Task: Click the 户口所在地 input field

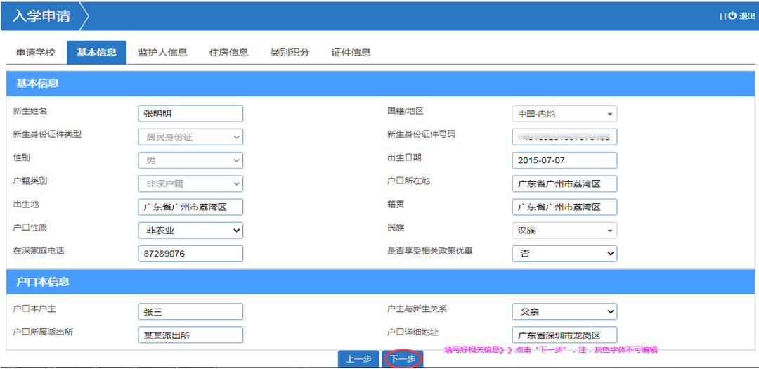Action: [564, 183]
